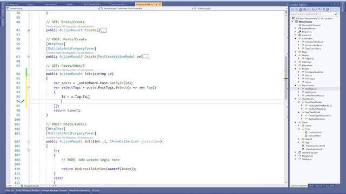Click the RedirectToAction call on line 110

click(x=90, y=169)
